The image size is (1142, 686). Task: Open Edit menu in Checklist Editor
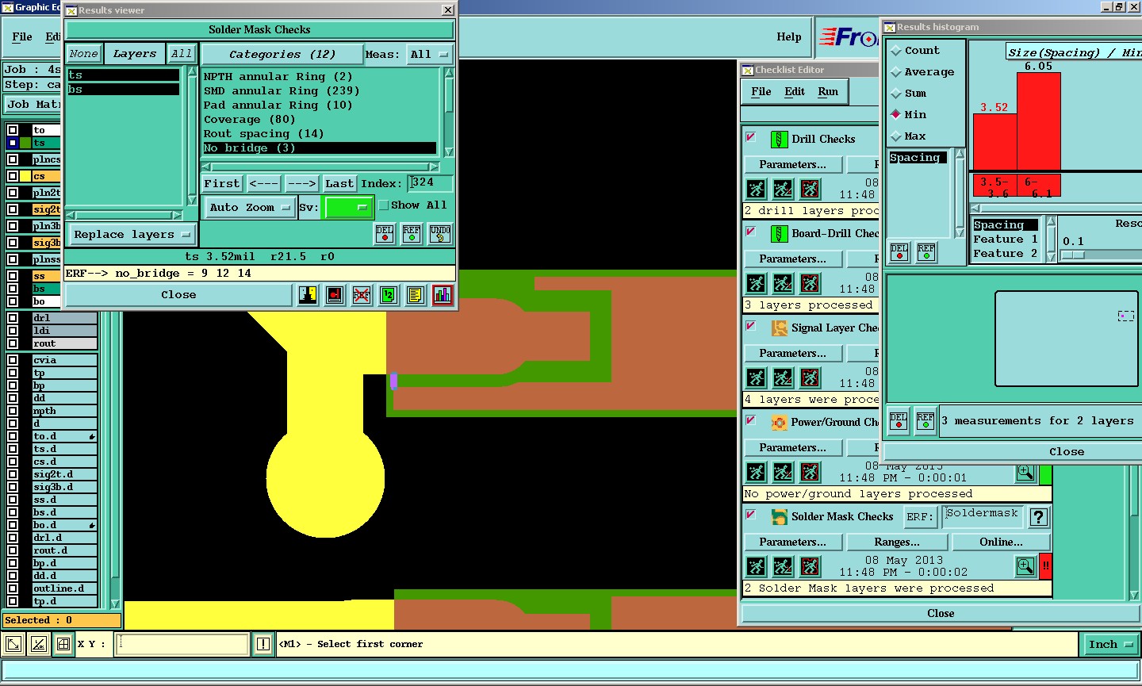795,92
